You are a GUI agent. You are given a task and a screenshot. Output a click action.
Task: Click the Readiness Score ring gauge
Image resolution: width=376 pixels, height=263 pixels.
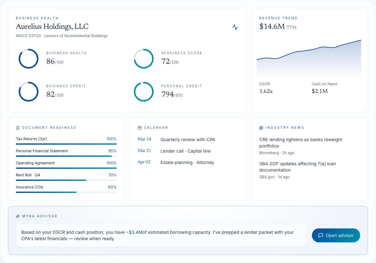tap(144, 59)
